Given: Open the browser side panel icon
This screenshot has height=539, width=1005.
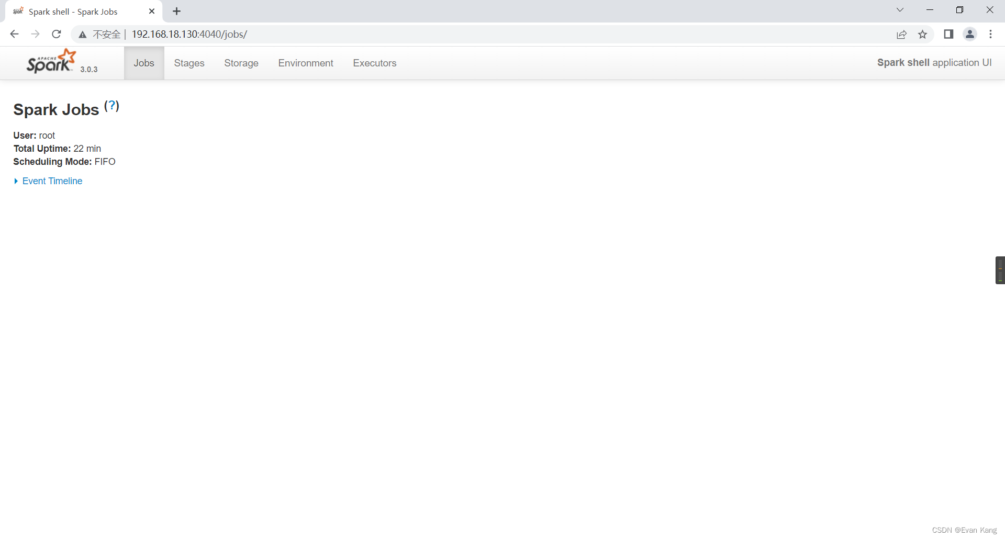Looking at the screenshot, I should pyautogui.click(x=948, y=34).
